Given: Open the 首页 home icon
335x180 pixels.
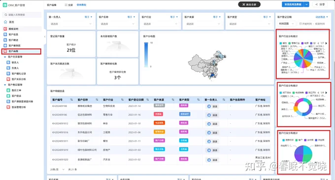Looking at the screenshot, I should coord(5,22).
